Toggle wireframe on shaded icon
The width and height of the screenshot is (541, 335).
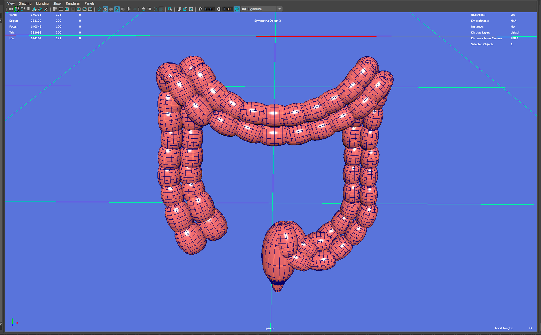click(117, 9)
